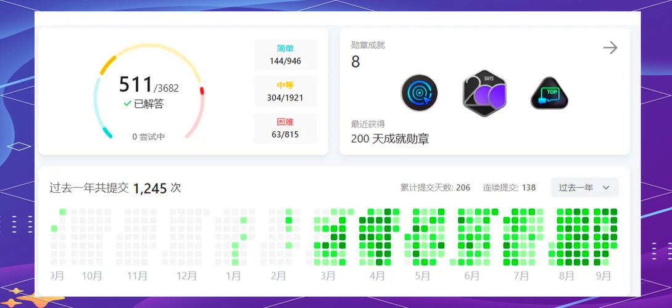Click the 200 天成就勋章 text
The image size is (672, 308).
pyautogui.click(x=390, y=139)
